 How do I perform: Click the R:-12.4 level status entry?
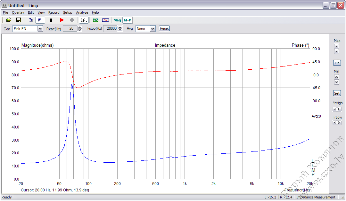pos(286,197)
